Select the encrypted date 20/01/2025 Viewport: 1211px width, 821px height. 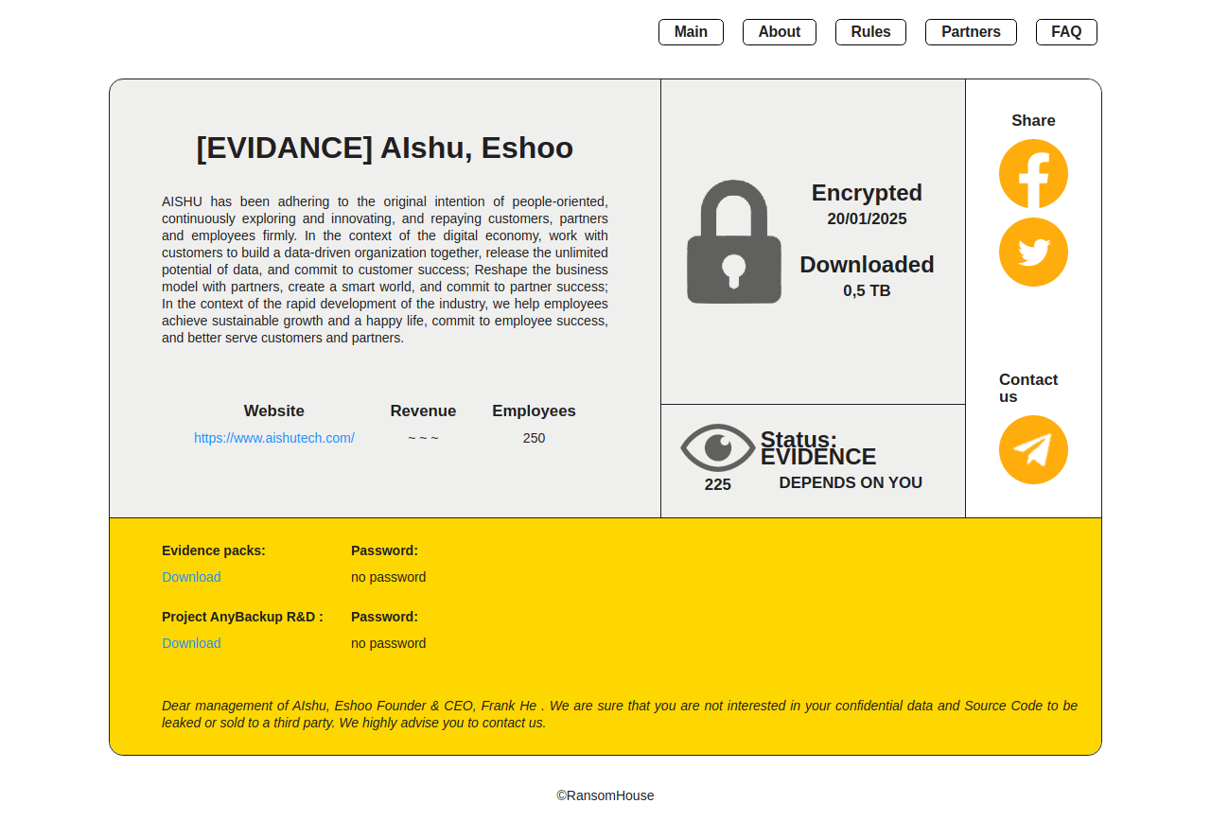(x=867, y=219)
